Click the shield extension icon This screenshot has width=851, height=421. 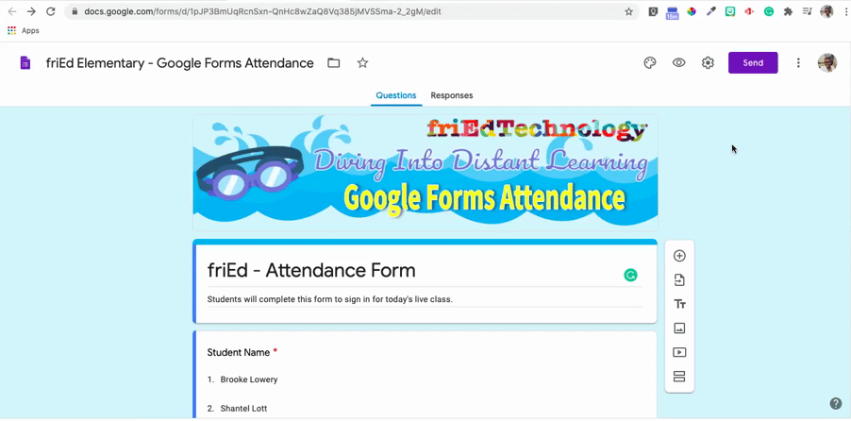653,11
